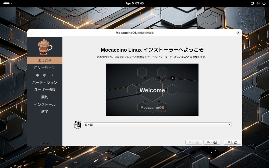The image size is (269, 168).
Task: Go to the キーボード sidebar step
Action: click(x=45, y=75)
